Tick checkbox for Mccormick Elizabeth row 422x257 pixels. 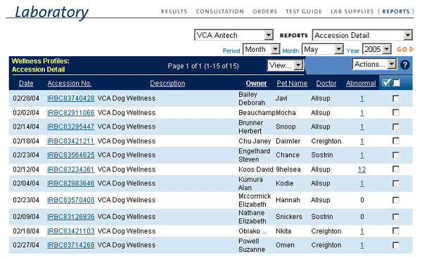396,200
